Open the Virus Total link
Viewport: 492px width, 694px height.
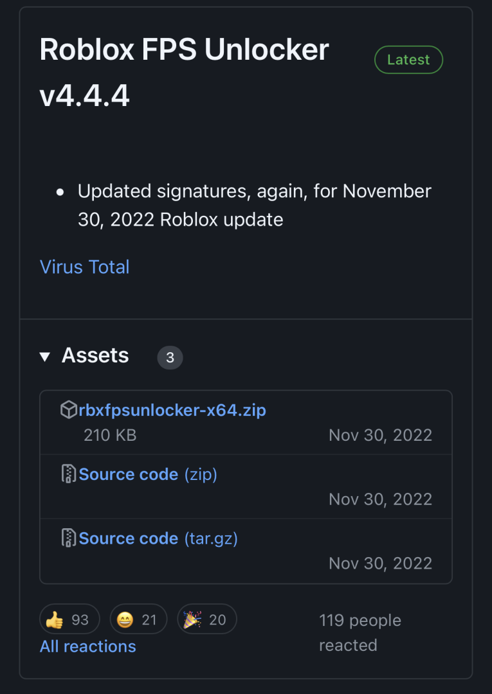click(x=85, y=267)
